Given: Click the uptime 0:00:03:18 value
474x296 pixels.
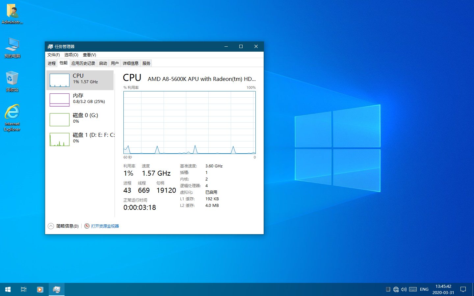Looking at the screenshot, I should pyautogui.click(x=140, y=208).
